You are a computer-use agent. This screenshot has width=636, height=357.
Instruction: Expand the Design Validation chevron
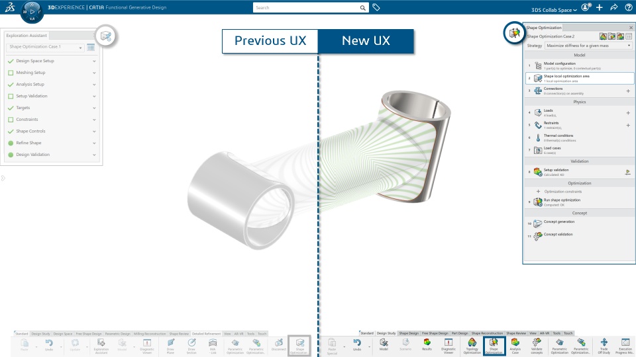94,155
